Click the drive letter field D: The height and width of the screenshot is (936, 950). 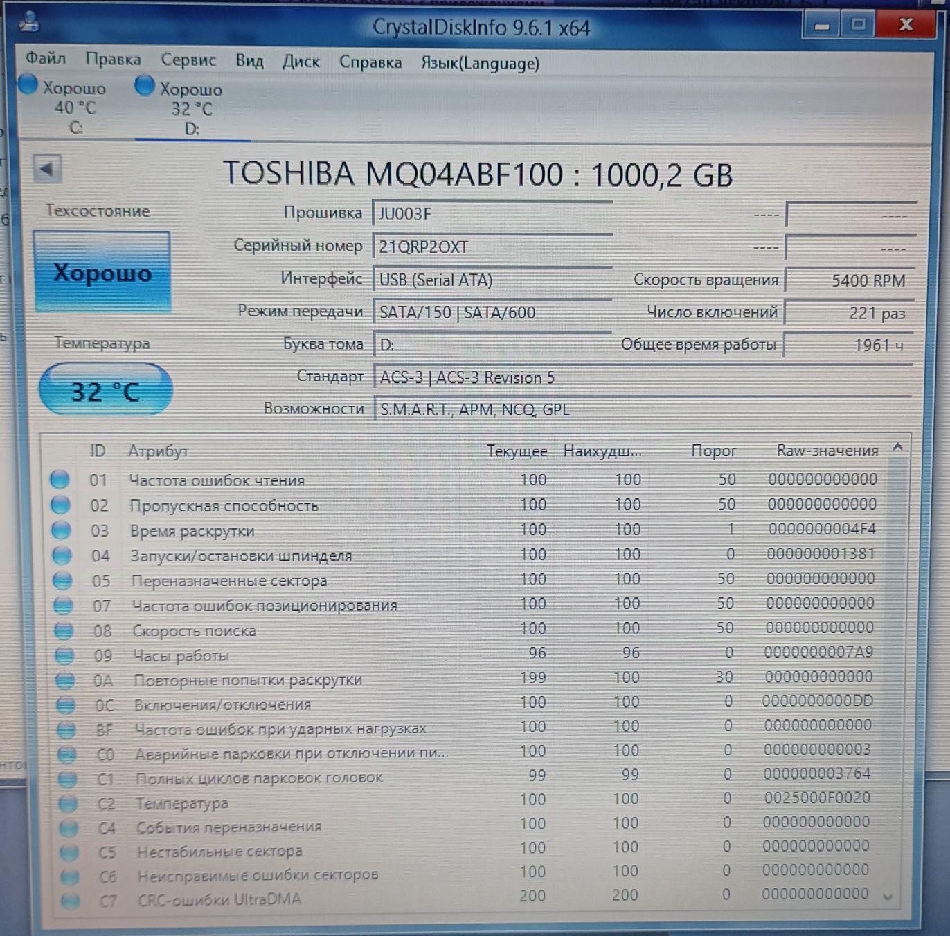pyautogui.click(x=492, y=344)
